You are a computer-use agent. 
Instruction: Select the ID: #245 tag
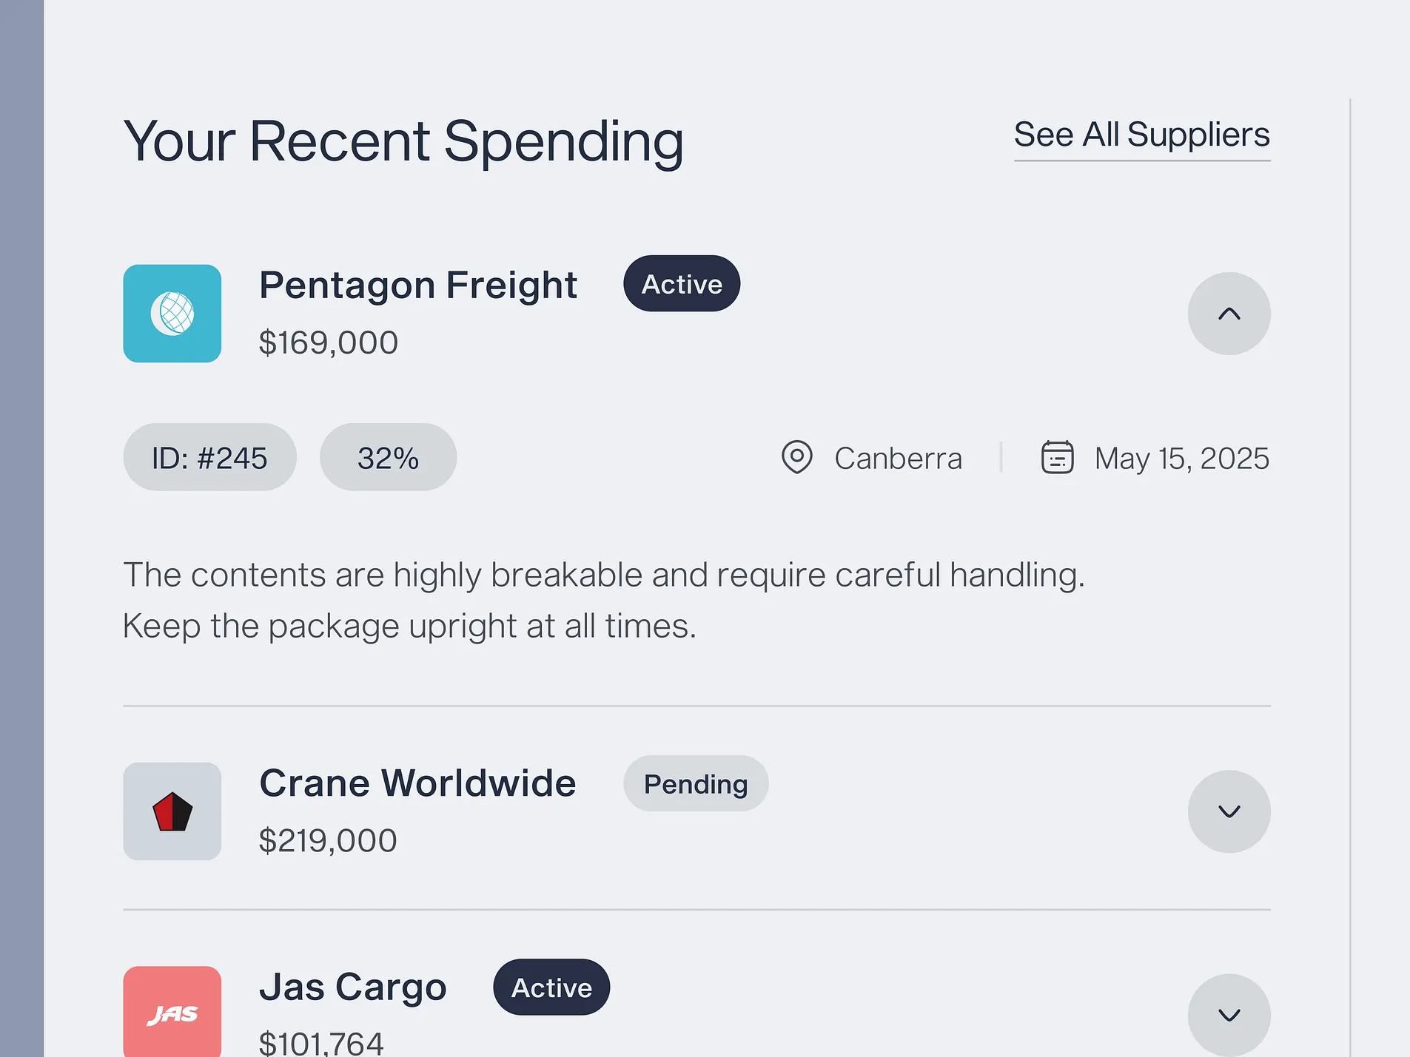209,458
